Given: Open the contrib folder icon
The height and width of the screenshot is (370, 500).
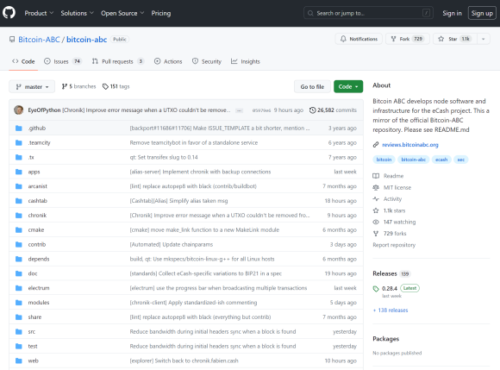Looking at the screenshot, I should (x=19, y=244).
